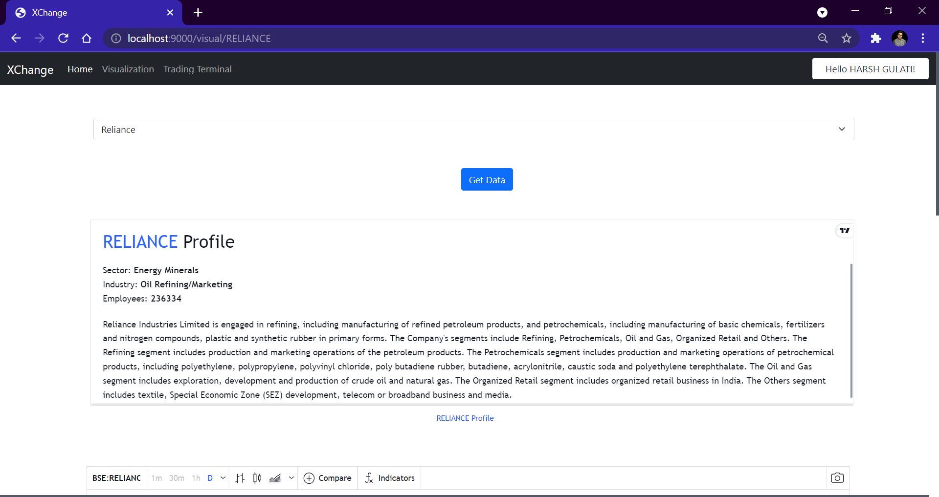
Task: Select the 1h chart interval
Action: tap(196, 478)
